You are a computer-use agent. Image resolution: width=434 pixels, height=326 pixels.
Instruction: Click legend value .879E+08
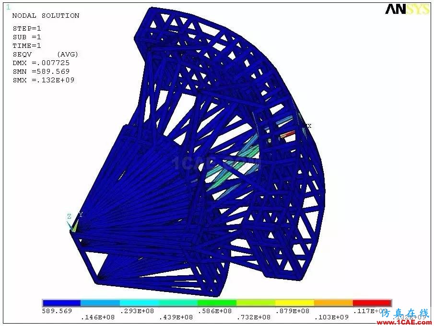[x=292, y=311]
